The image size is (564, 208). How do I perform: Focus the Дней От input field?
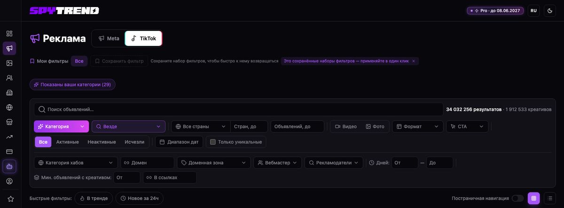[x=405, y=163]
